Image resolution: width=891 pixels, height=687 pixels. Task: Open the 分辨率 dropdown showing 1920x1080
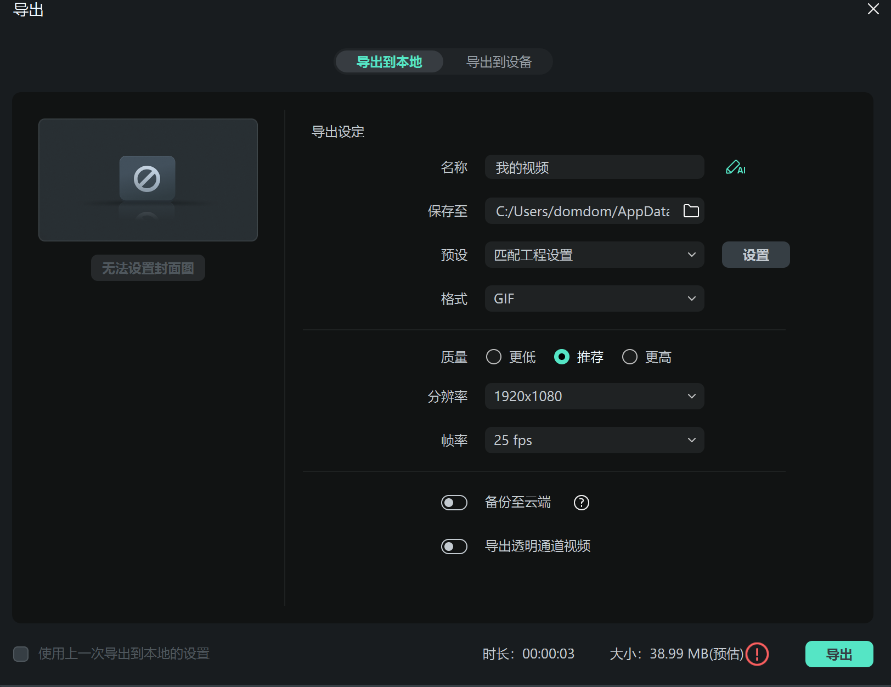pyautogui.click(x=594, y=396)
